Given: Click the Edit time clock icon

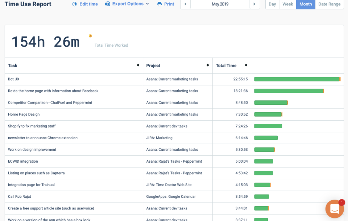Looking at the screenshot, I should (75, 4).
